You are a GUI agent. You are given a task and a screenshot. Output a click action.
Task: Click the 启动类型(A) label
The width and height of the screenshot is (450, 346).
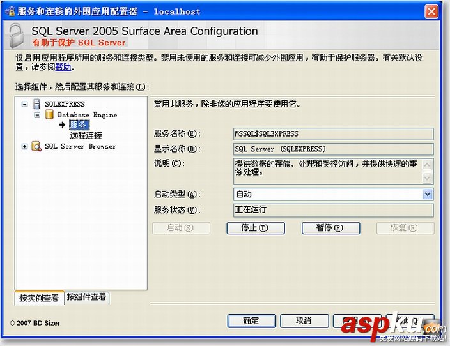coord(177,194)
